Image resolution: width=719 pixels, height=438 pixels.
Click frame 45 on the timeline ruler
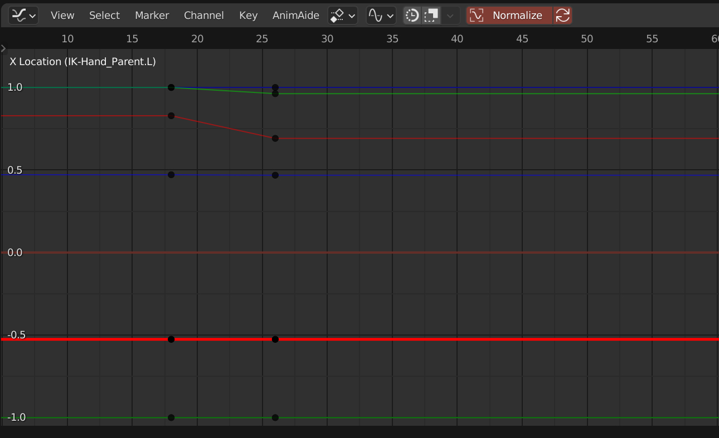pyautogui.click(x=522, y=38)
